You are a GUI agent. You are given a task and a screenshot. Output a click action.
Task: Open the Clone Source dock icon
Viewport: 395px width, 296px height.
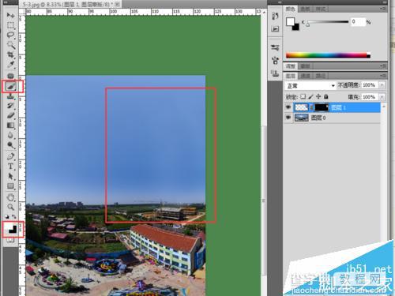coord(275,73)
